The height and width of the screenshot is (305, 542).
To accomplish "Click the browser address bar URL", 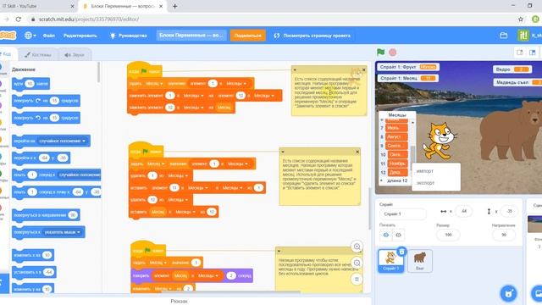I will point(89,19).
